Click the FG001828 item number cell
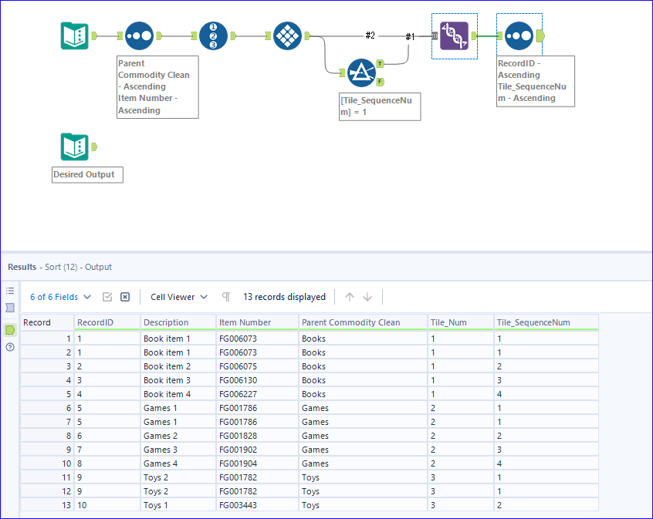 [x=257, y=436]
